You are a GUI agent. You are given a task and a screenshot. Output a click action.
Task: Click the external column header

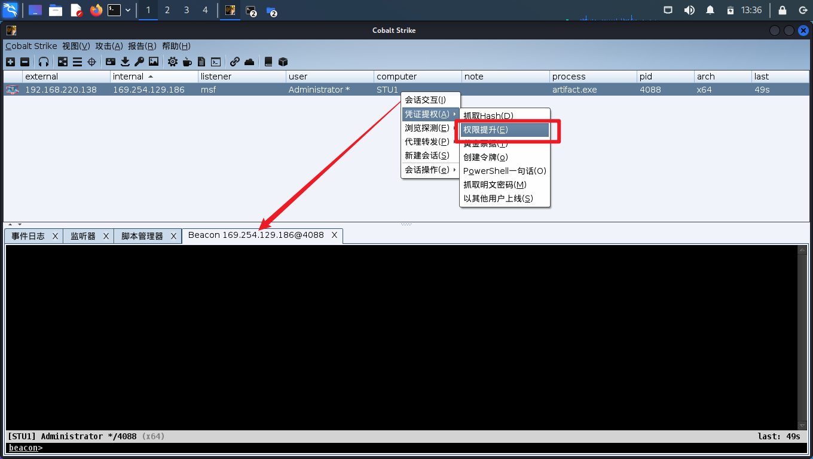coord(66,76)
